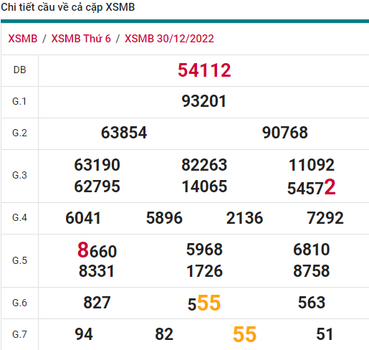The height and width of the screenshot is (350, 369).
Task: Open the XSMB breadcrumb link
Action: (23, 39)
